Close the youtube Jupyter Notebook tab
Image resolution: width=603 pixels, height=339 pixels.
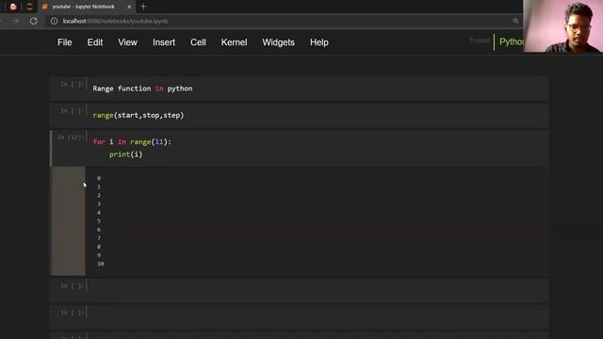tap(129, 7)
